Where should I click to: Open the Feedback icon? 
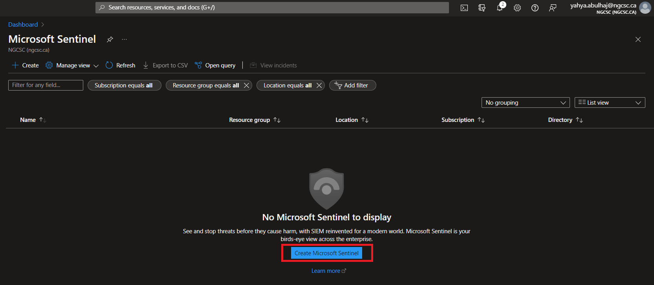(553, 8)
